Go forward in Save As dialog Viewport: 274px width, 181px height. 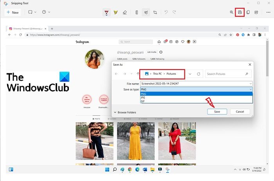click(x=124, y=74)
